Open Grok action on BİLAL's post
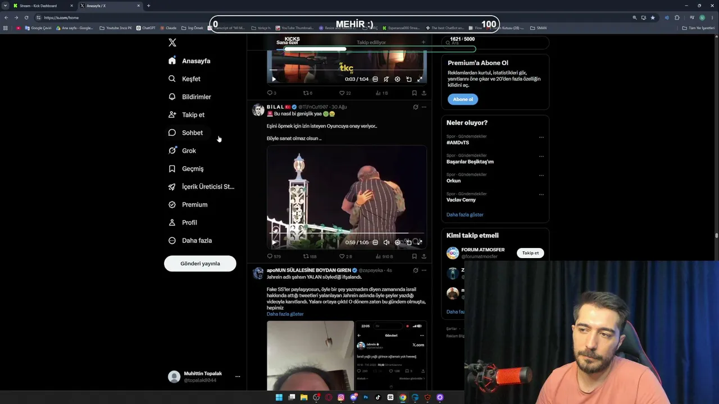The height and width of the screenshot is (404, 719). (x=416, y=107)
